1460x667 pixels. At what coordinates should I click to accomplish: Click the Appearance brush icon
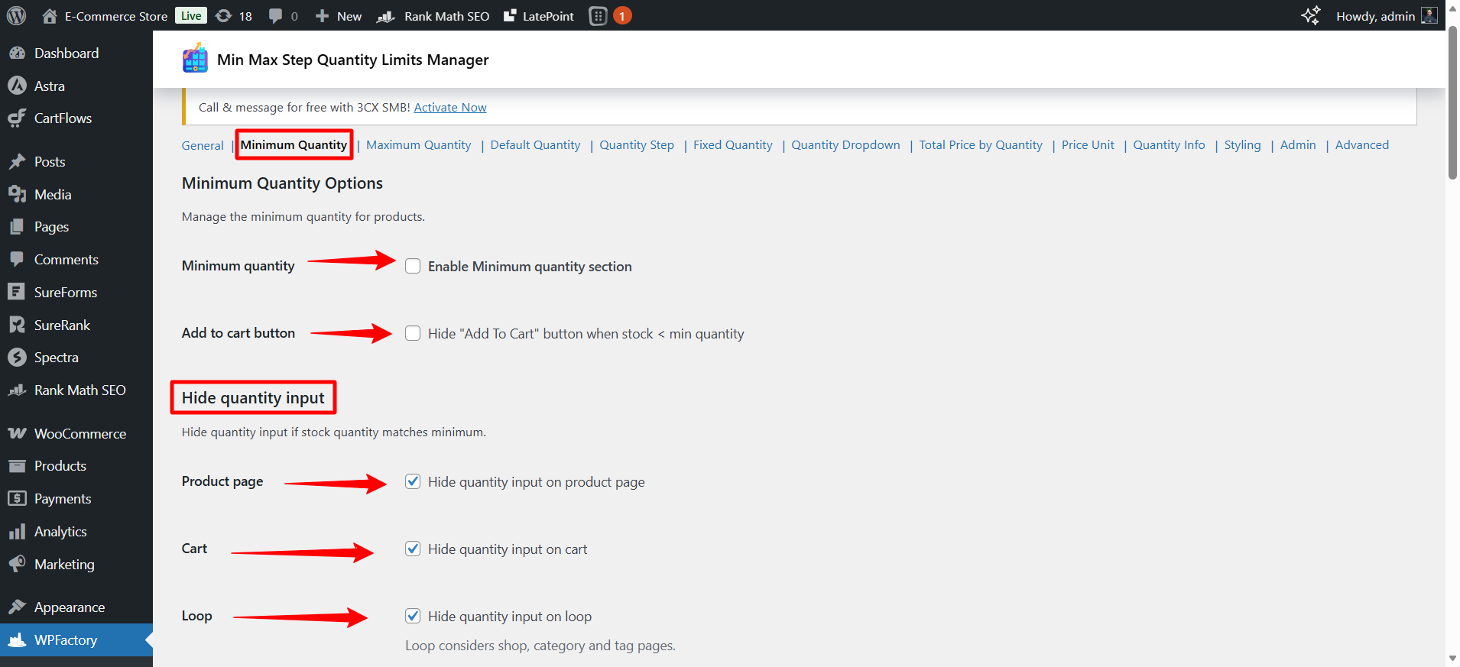point(17,607)
